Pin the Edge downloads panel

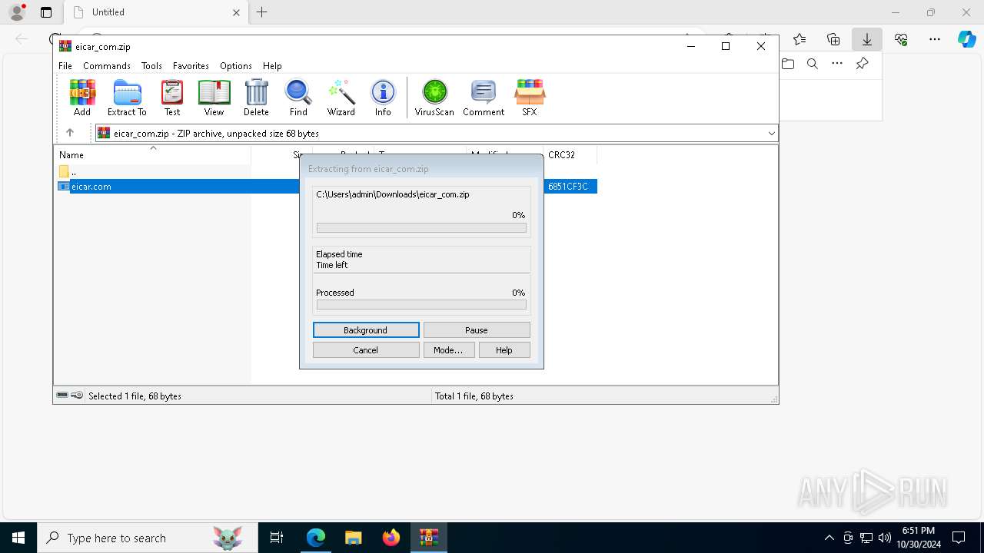tap(862, 64)
